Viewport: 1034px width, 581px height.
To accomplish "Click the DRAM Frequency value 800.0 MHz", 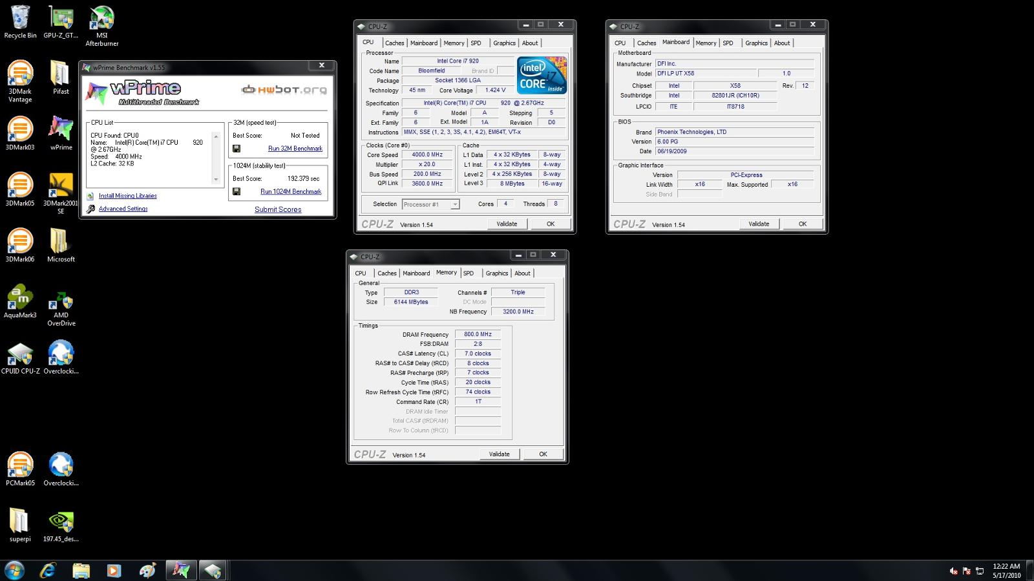I will (x=478, y=335).
